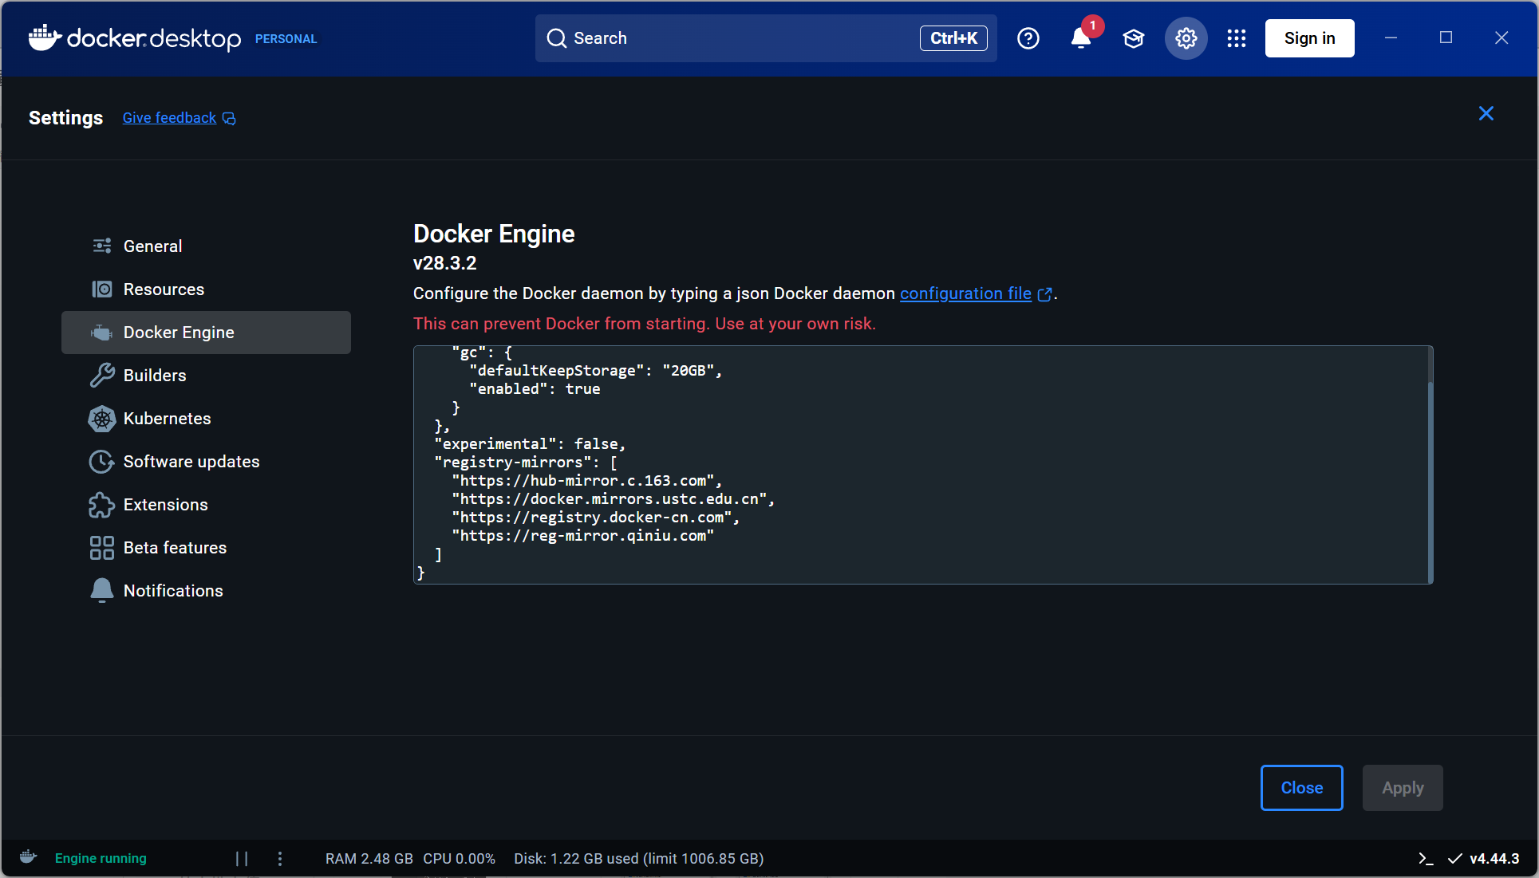Image resolution: width=1539 pixels, height=878 pixels.
Task: Click the version checkmark icon
Action: coord(1455,859)
